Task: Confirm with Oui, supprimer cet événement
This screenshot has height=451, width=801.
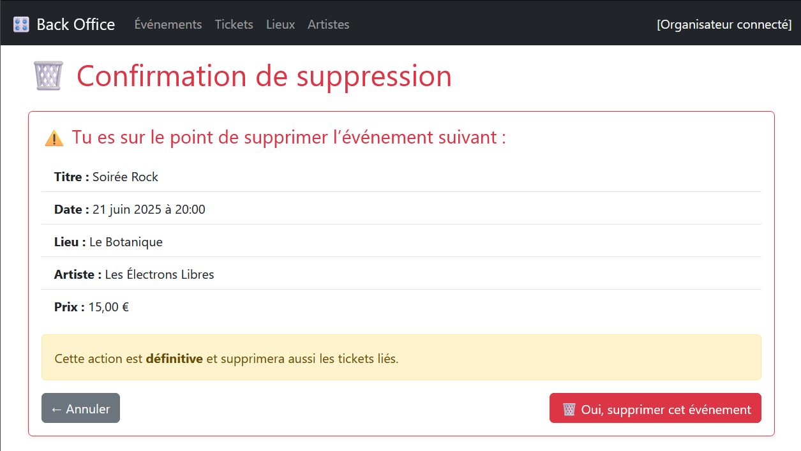Action: click(655, 408)
